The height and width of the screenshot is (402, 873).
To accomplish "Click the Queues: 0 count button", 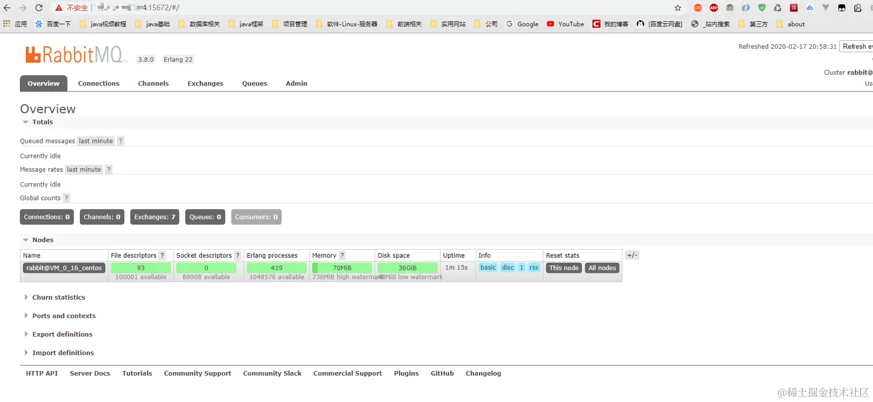I will [x=205, y=217].
